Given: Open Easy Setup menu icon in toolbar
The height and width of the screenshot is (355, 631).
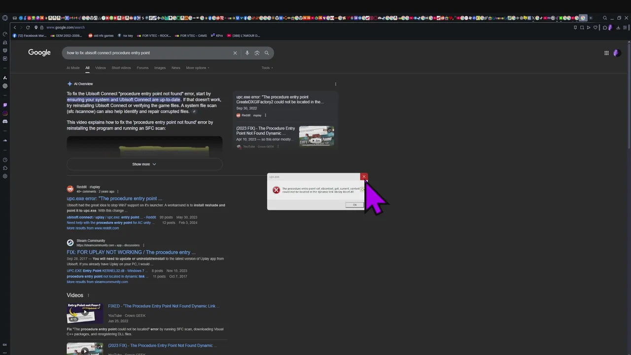Looking at the screenshot, I should 625,28.
